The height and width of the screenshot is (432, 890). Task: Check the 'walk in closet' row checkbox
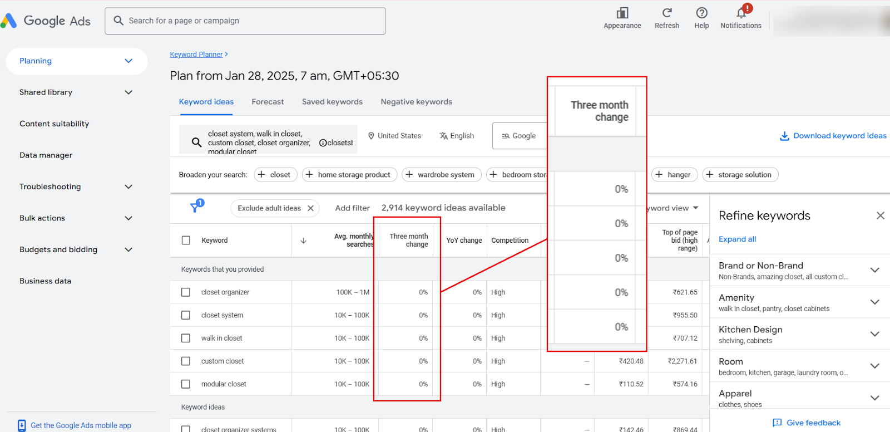pyautogui.click(x=186, y=338)
